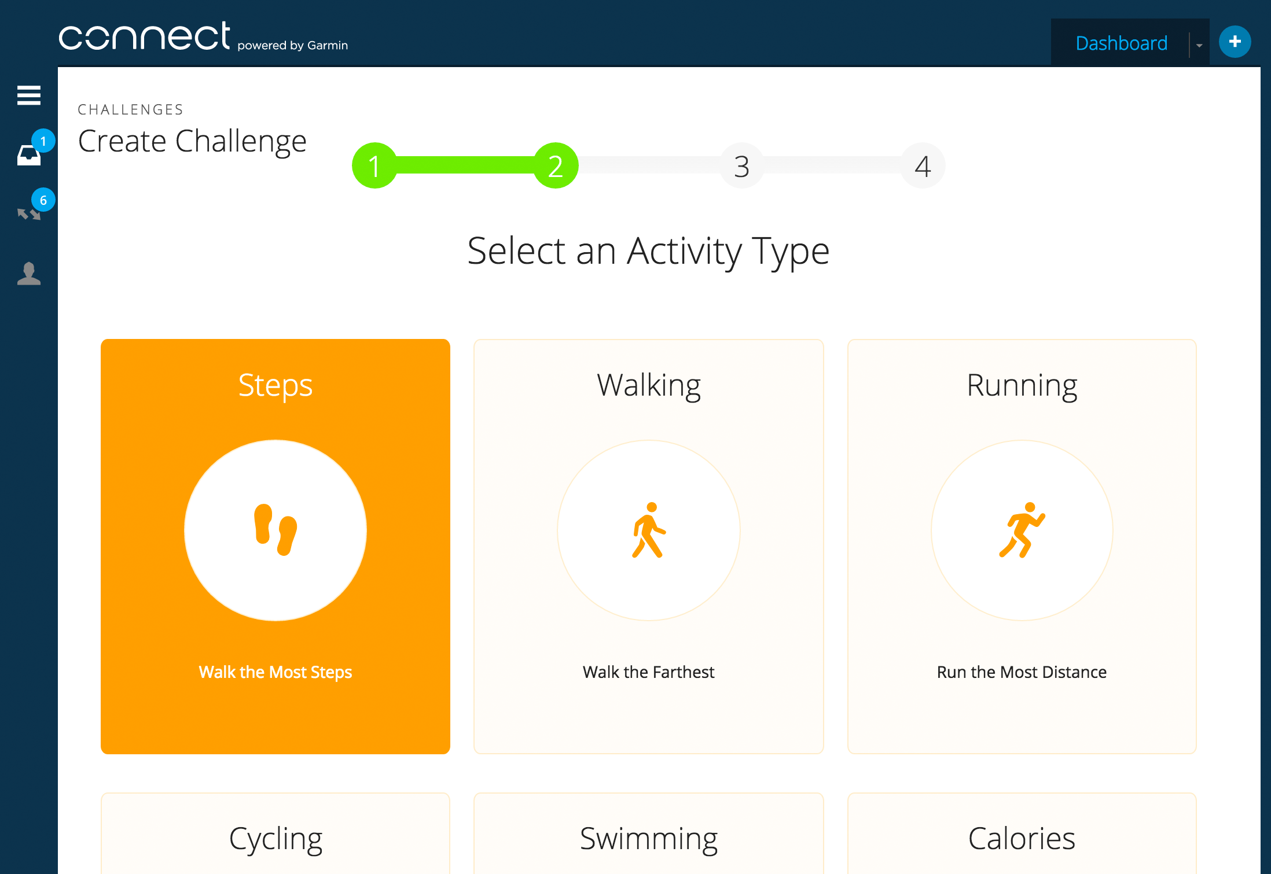Choose the Cycling activity card
The image size is (1271, 874).
(275, 834)
